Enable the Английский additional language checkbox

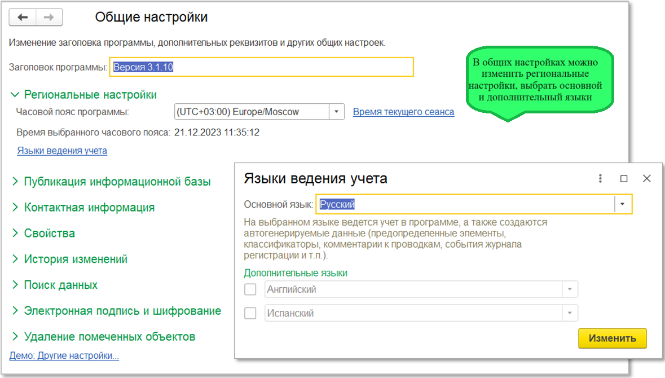tap(250, 289)
